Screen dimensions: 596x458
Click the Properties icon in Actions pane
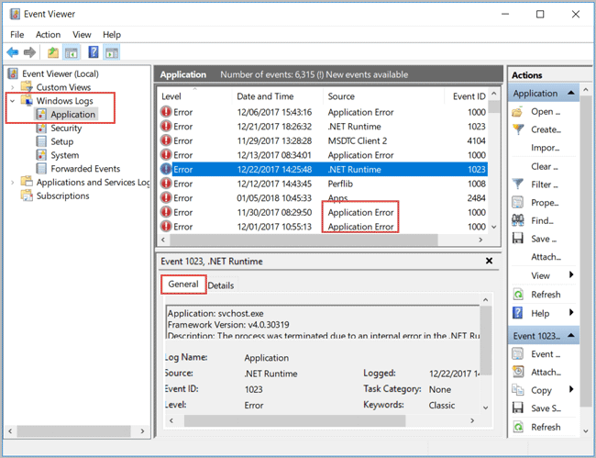click(518, 202)
